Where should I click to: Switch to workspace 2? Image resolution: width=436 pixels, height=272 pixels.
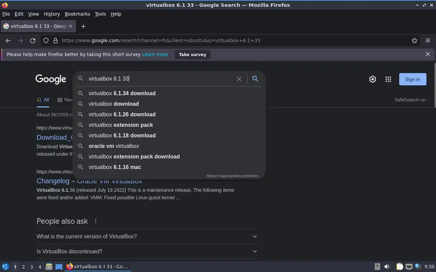pos(23,267)
